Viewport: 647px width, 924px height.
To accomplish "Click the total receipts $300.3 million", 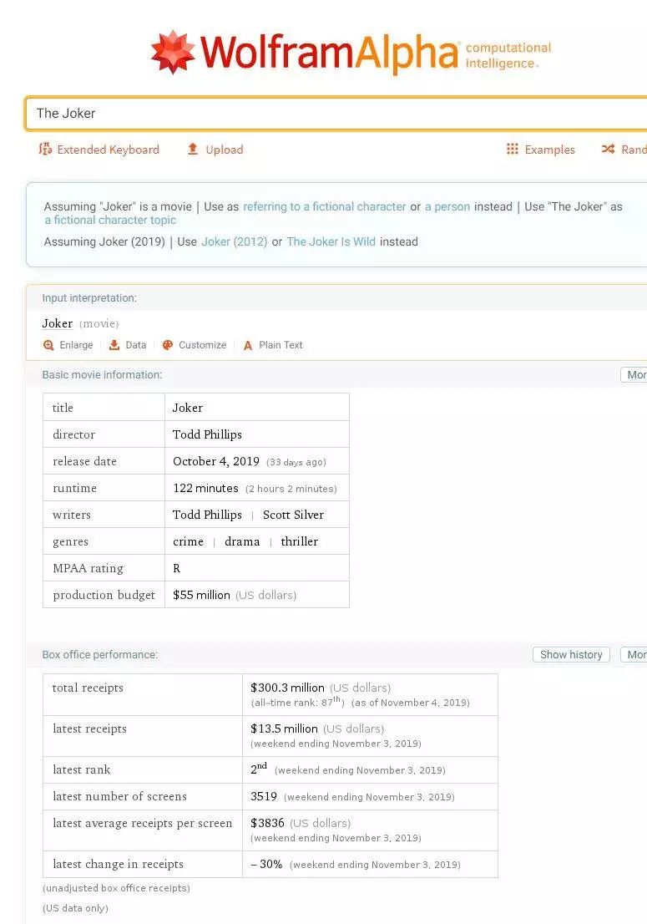I will (287, 688).
